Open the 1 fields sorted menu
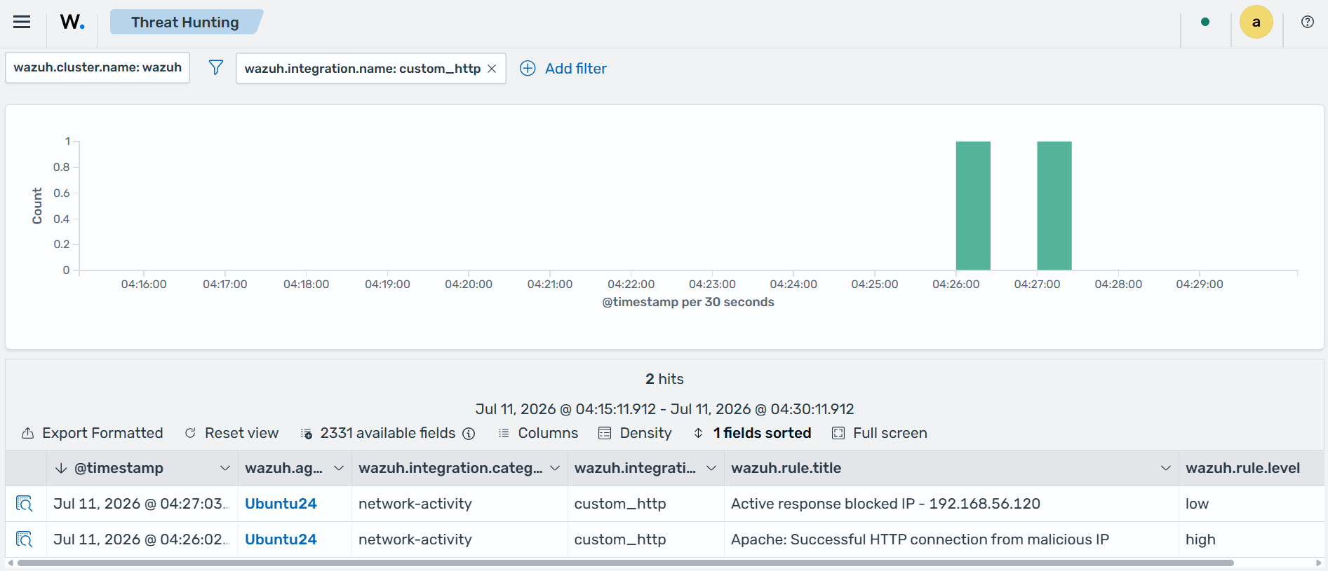1328x571 pixels. point(752,433)
